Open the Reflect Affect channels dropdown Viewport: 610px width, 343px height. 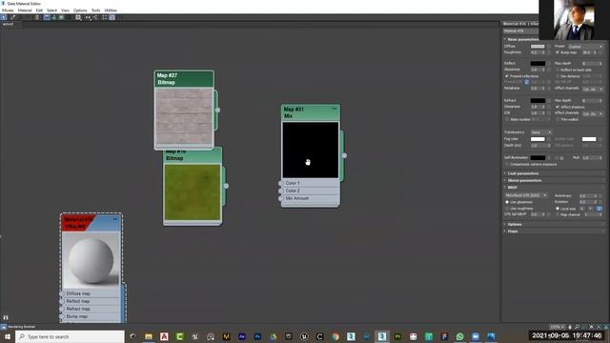click(593, 89)
